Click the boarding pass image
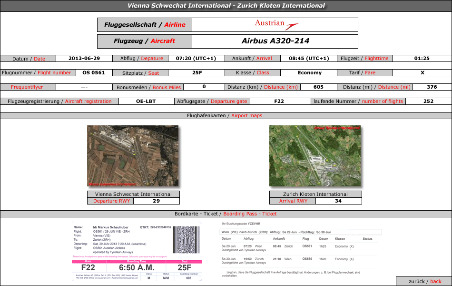 point(137,251)
